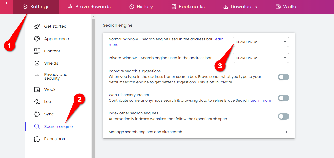Select Search engine in sidebar
The image size is (334, 158).
click(x=58, y=127)
